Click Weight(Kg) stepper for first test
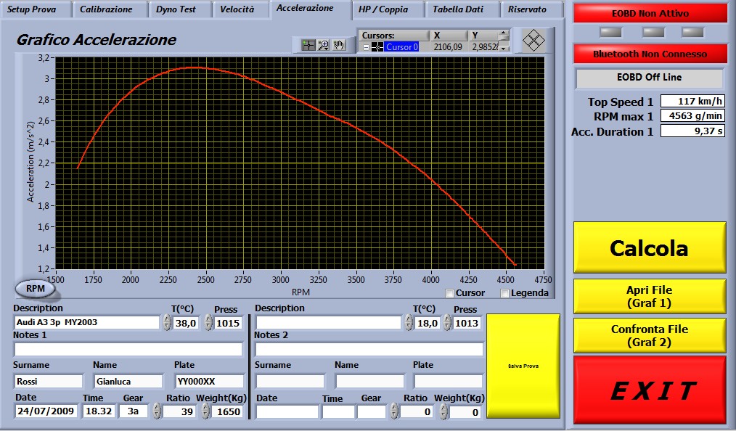 [207, 411]
